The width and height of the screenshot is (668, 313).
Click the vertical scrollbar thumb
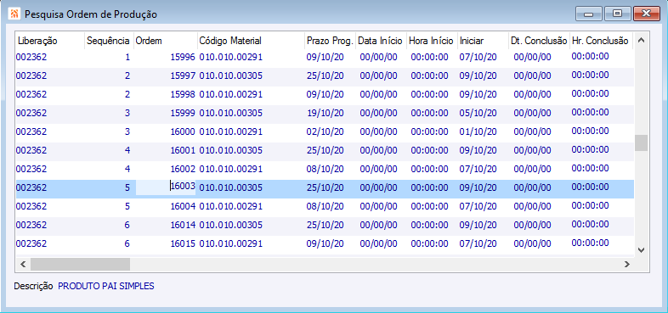(x=641, y=143)
